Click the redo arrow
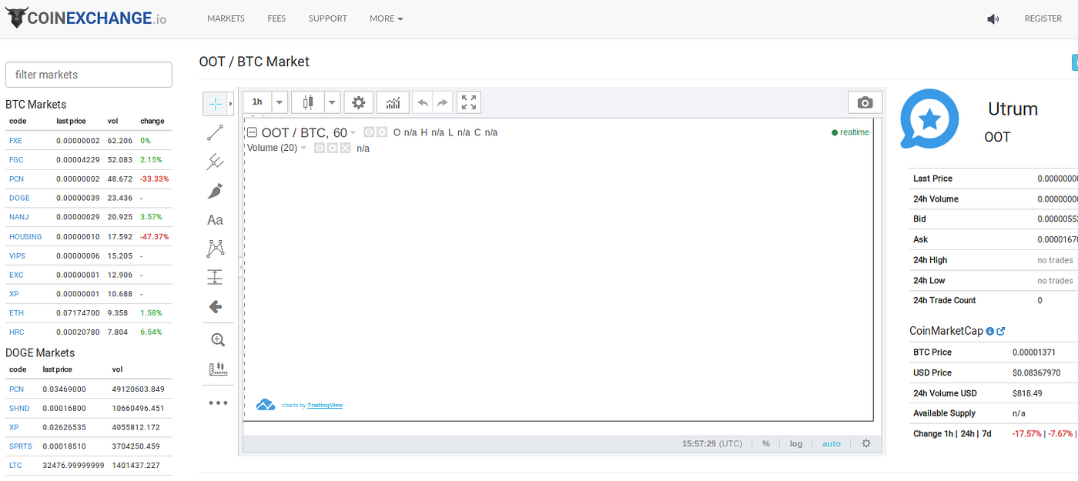 442,102
